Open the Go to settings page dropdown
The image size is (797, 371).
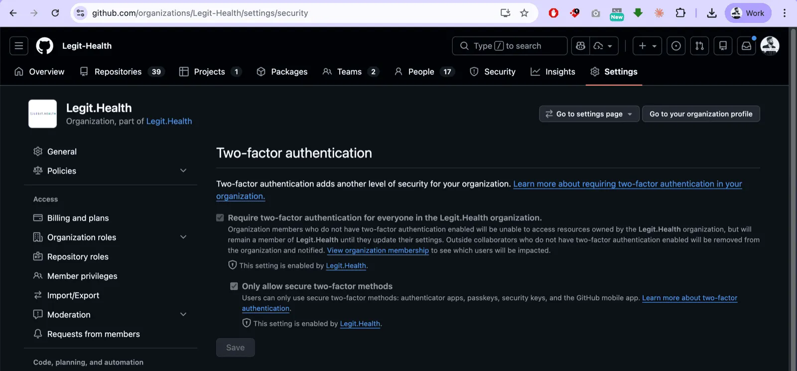click(x=589, y=114)
